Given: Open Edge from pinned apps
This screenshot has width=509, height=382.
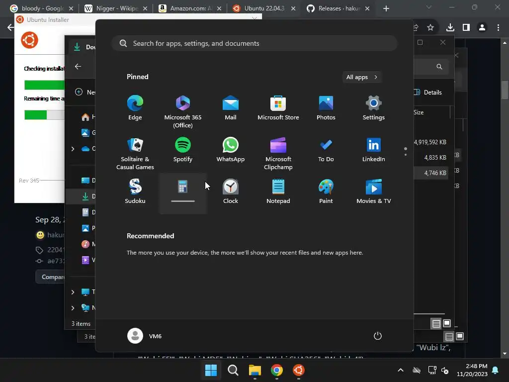Looking at the screenshot, I should 135,108.
